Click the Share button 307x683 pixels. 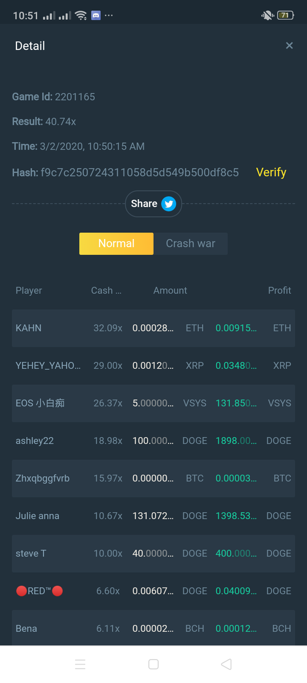(153, 204)
